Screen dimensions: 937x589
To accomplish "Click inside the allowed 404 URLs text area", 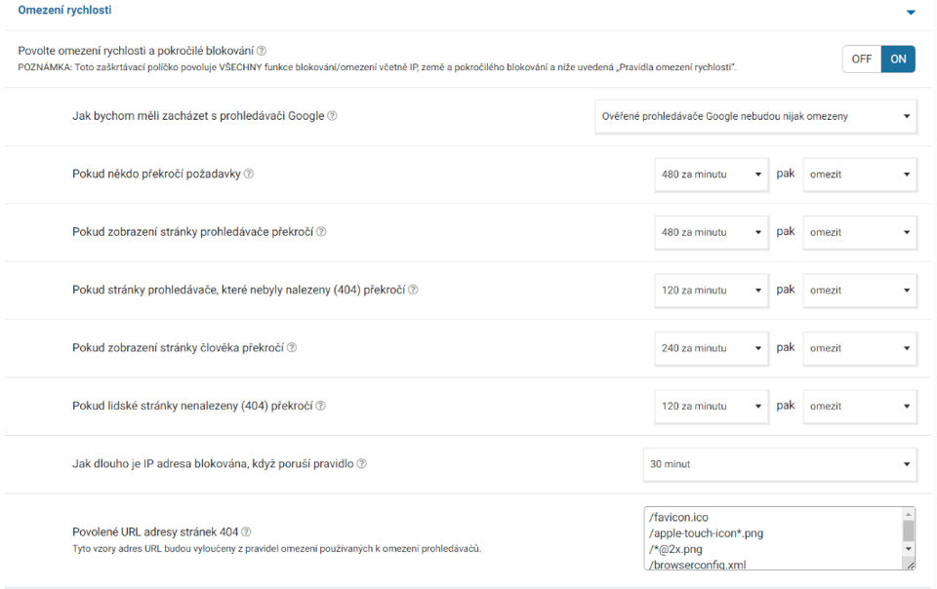I will pos(773,538).
